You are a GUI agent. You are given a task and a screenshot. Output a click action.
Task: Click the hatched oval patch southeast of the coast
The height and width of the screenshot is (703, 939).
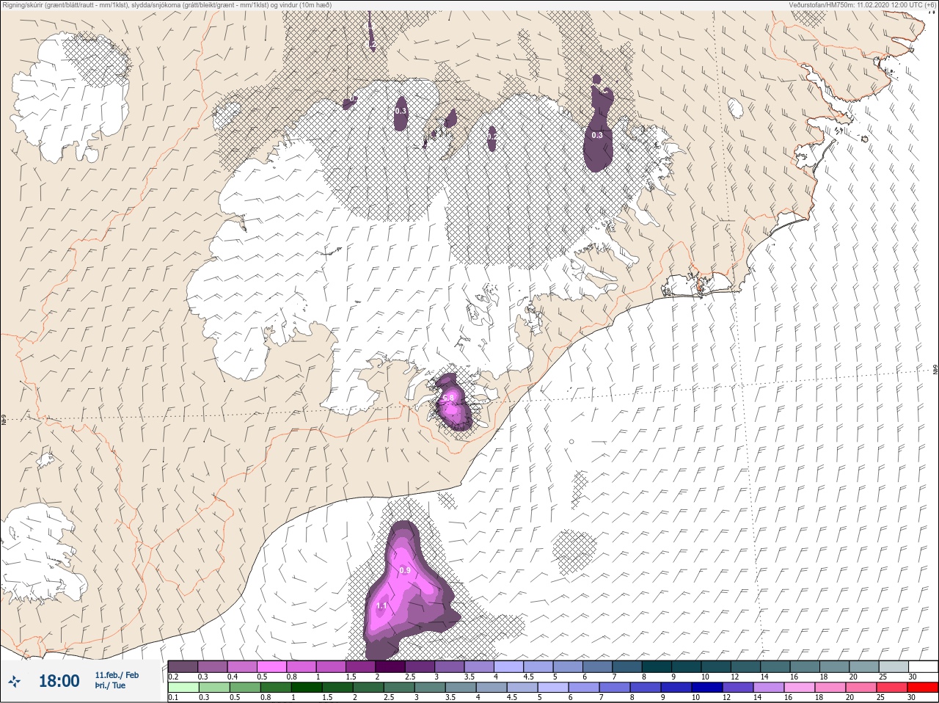[x=574, y=553]
